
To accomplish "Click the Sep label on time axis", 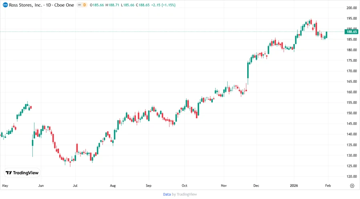I will (x=148, y=186).
